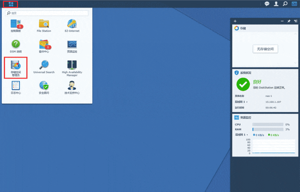Click the Storage (存储) widget title icon
The height and width of the screenshot is (192, 300).
click(237, 28)
